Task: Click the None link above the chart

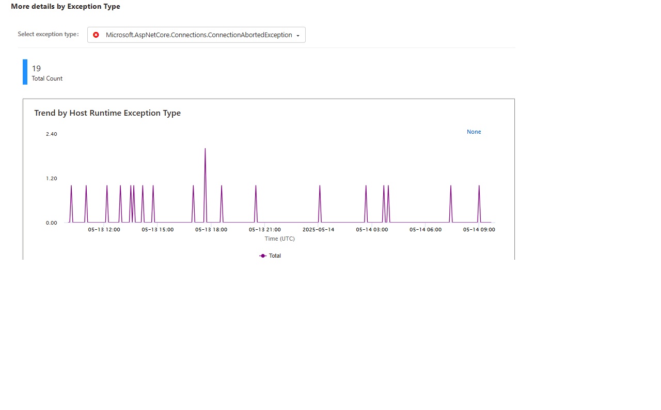Action: click(474, 132)
